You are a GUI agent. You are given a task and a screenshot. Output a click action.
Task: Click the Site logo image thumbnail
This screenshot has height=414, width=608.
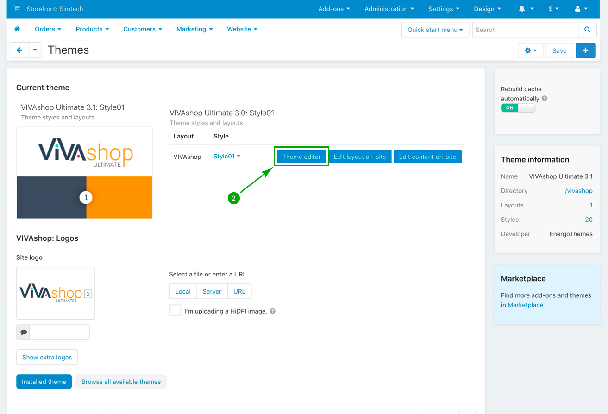(x=56, y=293)
